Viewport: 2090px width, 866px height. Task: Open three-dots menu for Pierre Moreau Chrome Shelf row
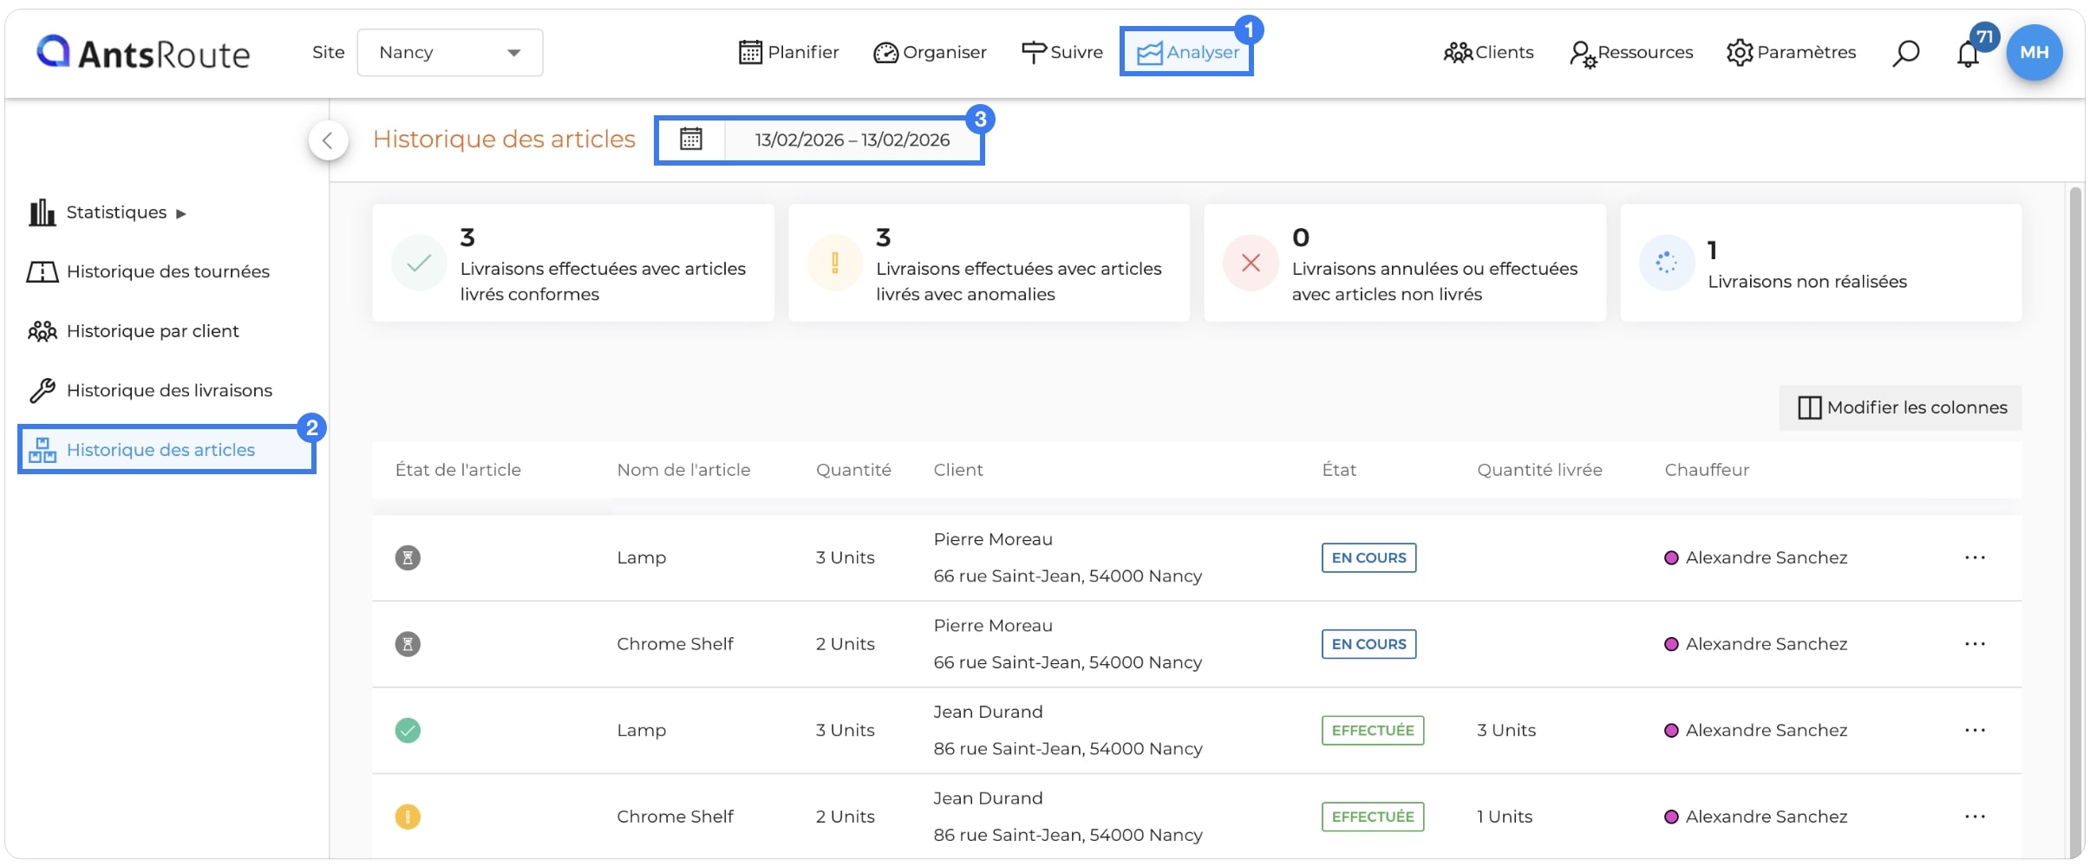click(1975, 644)
